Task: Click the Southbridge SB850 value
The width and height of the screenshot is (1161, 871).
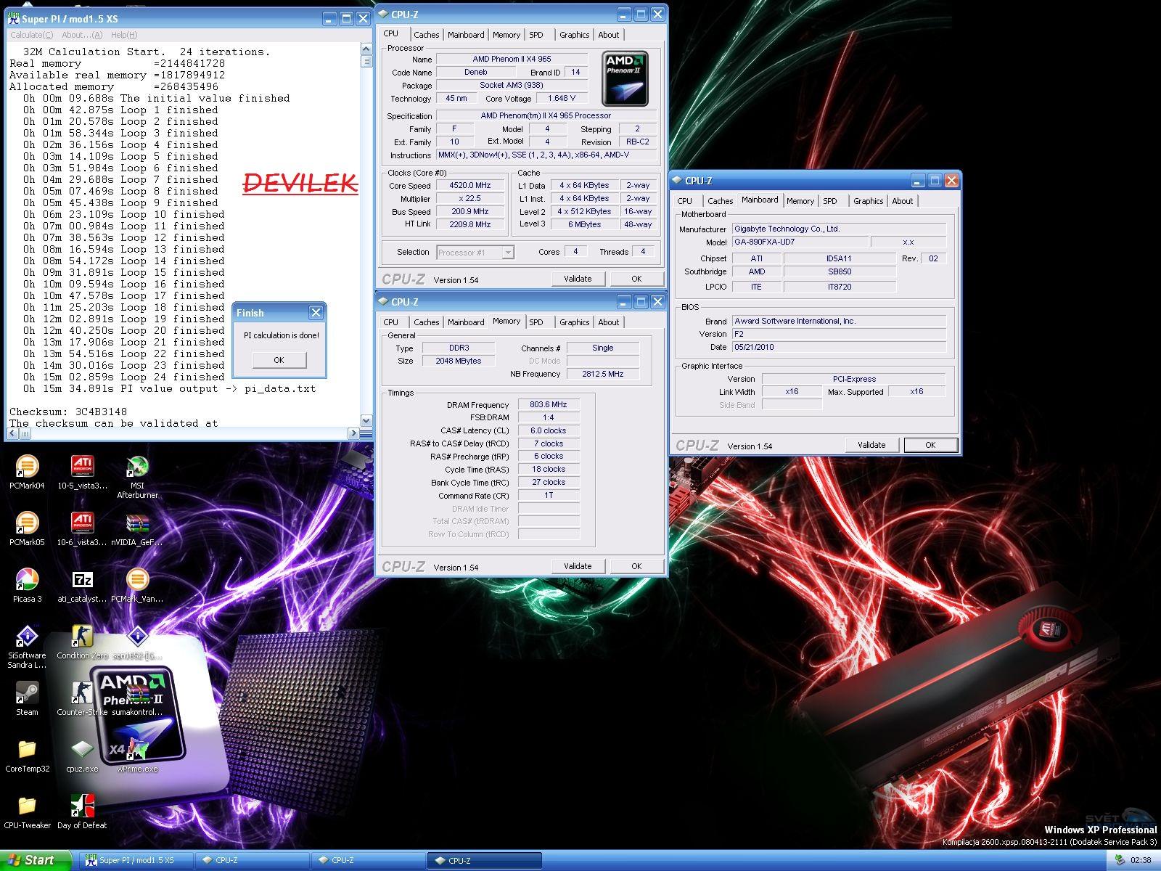Action: coord(840,272)
